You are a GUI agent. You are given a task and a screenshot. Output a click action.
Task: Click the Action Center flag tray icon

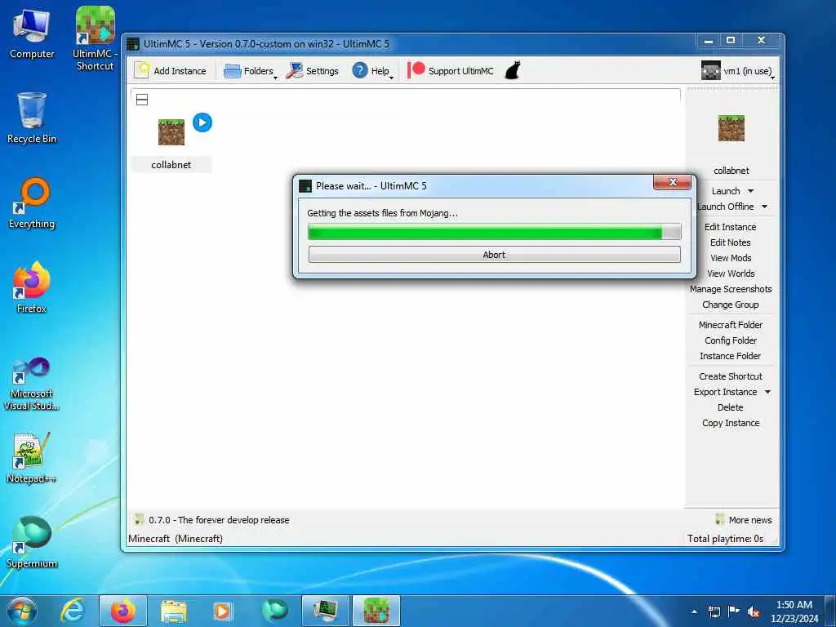734,611
